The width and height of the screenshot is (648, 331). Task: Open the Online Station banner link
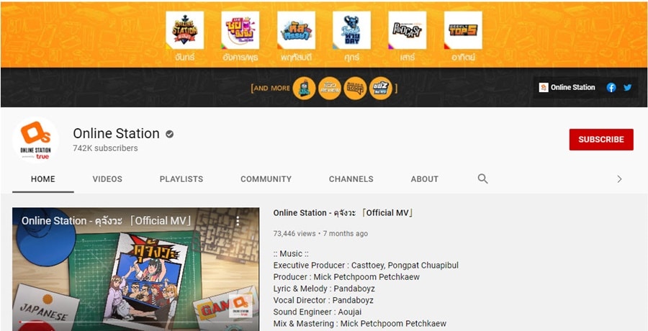pyautogui.click(x=567, y=87)
